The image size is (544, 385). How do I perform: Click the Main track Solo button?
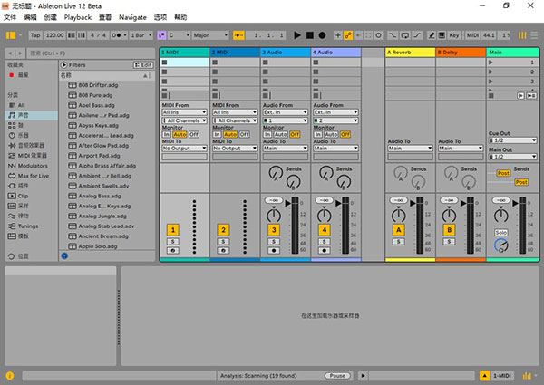pos(501,233)
